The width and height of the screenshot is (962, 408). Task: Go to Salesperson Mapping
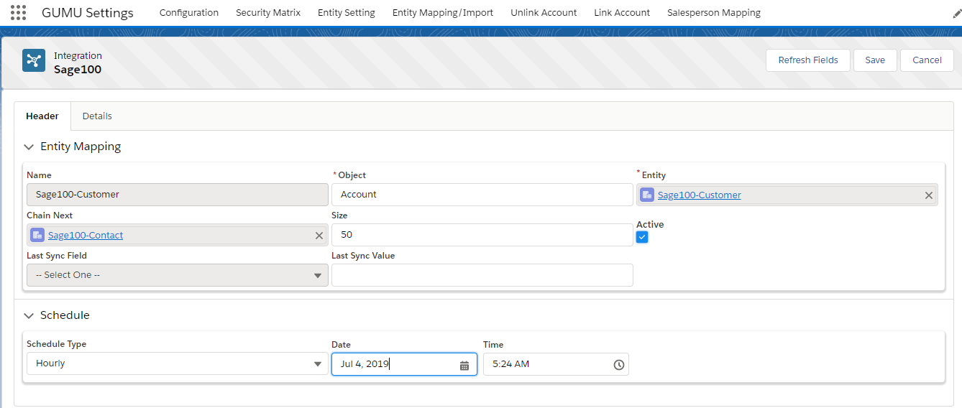(714, 13)
